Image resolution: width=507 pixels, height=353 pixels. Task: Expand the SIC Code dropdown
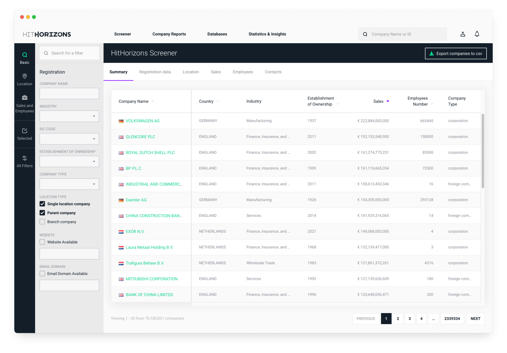coord(69,139)
